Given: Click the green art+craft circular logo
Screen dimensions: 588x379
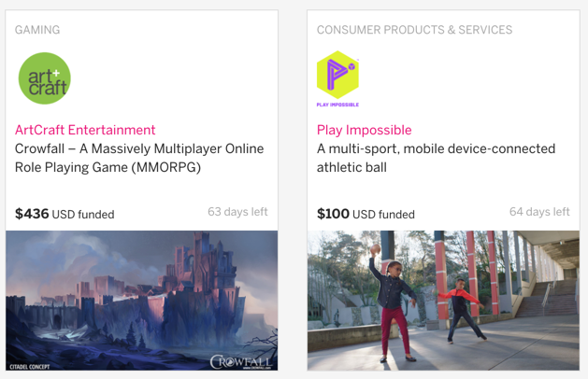Looking at the screenshot, I should click(45, 78).
